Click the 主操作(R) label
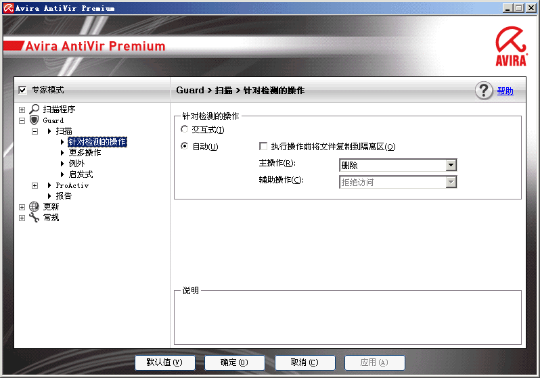Image resolution: width=540 pixels, height=378 pixels. click(x=277, y=163)
